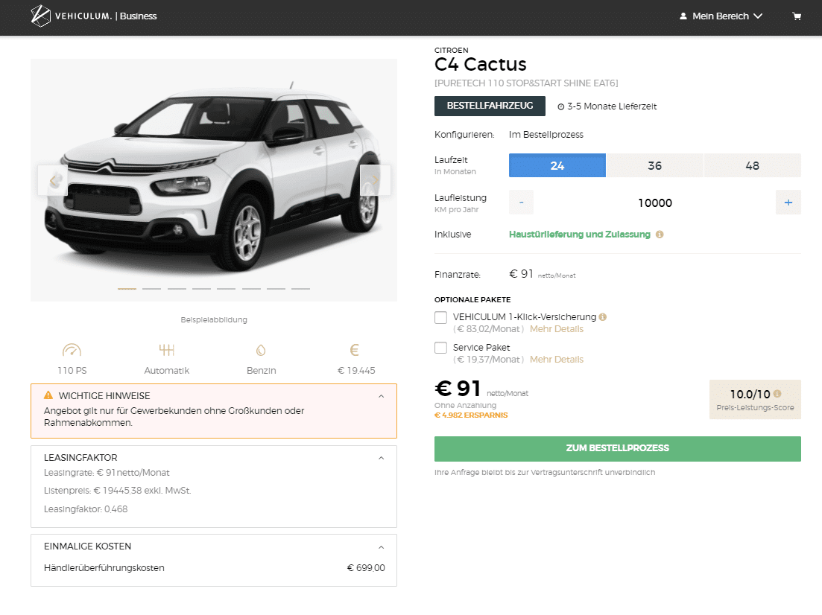This screenshot has height=615, width=822.
Task: Enable Service Paket checkbox
Action: tap(441, 348)
